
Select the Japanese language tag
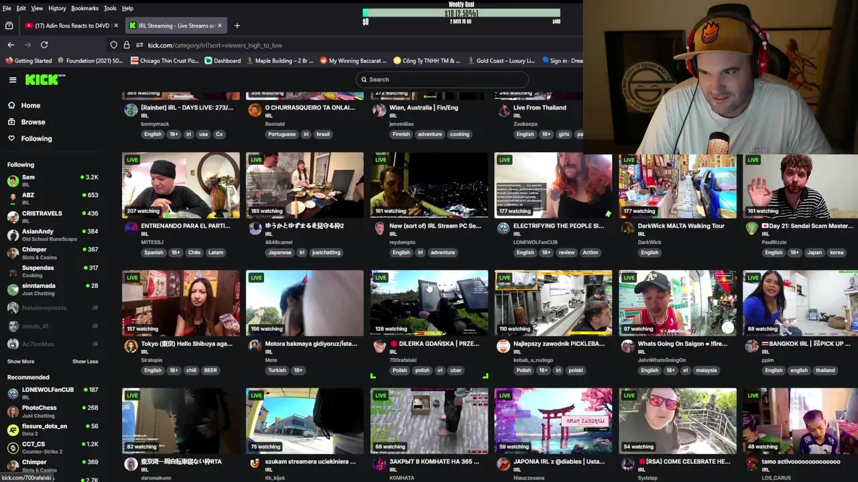click(280, 252)
